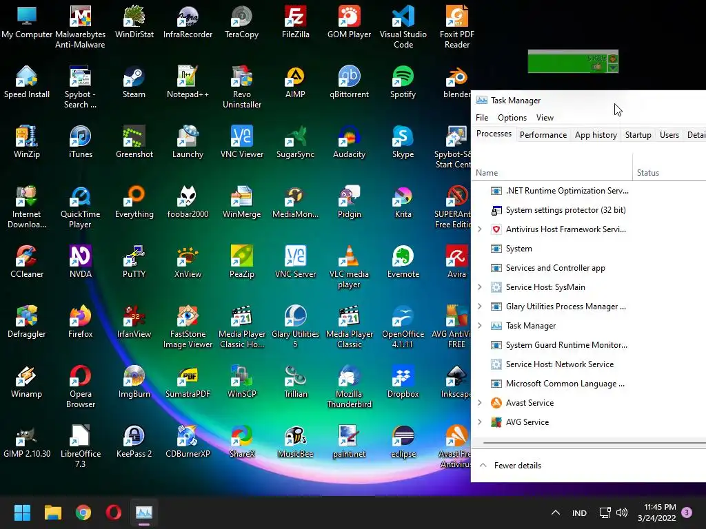Click the Mozilla Thunderbird desktop icon

349,387
